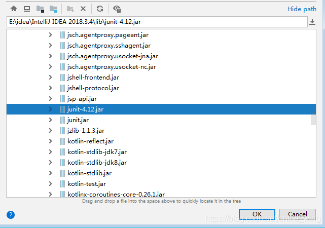Image resolution: width=325 pixels, height=228 pixels.
Task: Expand jsch.agentproxy.pageant.jar
Action: [50, 35]
